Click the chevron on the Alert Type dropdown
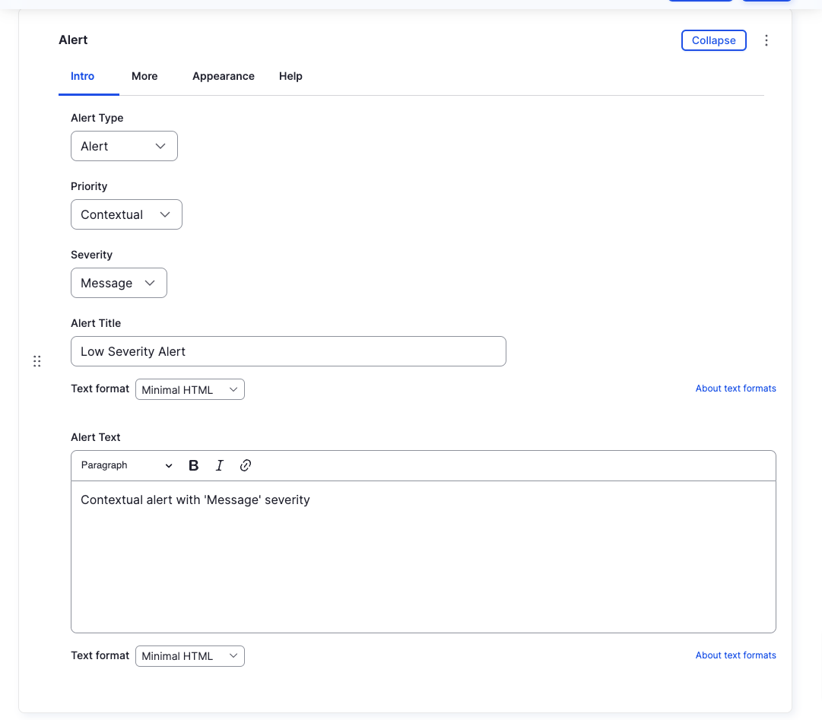Image resolution: width=822 pixels, height=720 pixels. click(x=160, y=145)
